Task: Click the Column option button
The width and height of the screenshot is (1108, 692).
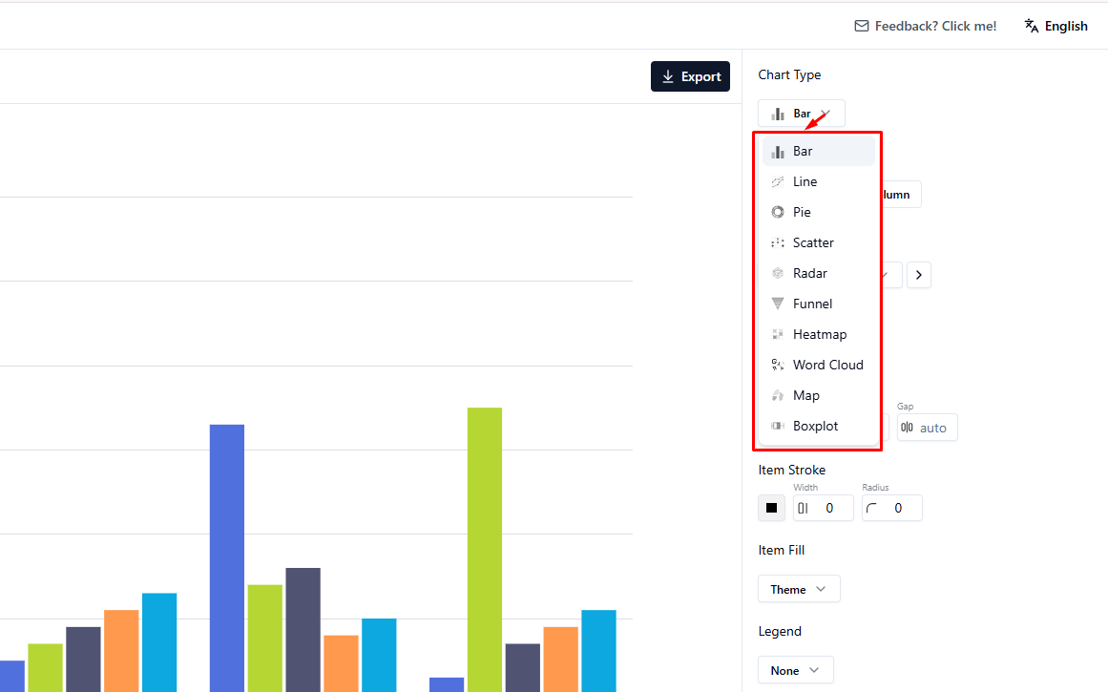Action: click(x=895, y=194)
